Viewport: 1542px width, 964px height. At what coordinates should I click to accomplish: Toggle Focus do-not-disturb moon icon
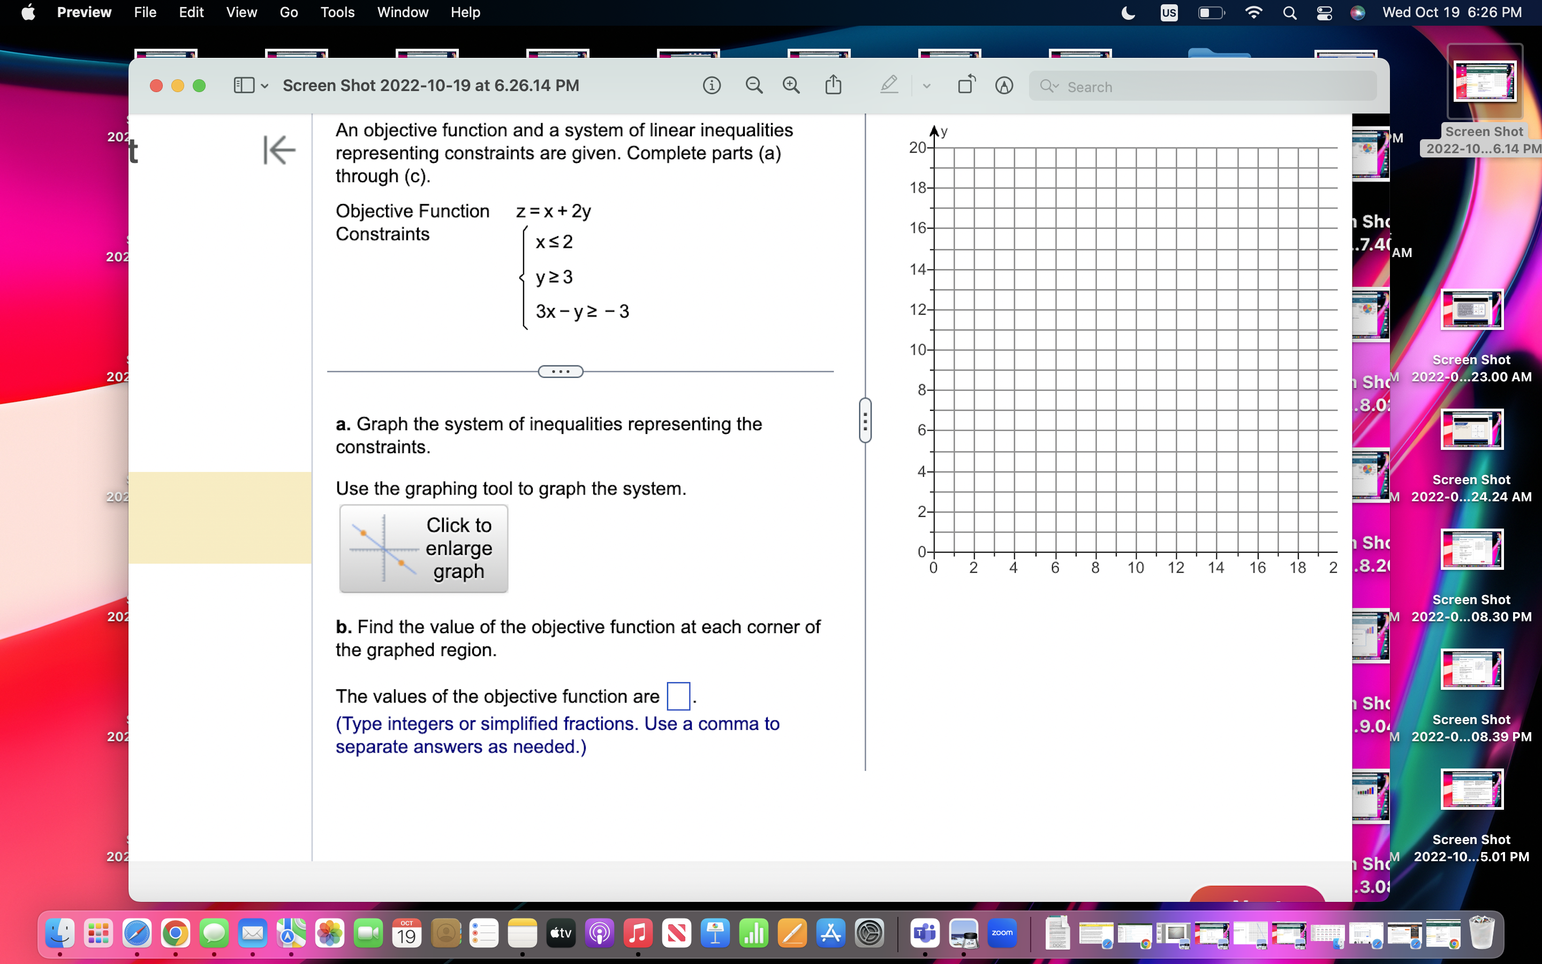point(1128,13)
